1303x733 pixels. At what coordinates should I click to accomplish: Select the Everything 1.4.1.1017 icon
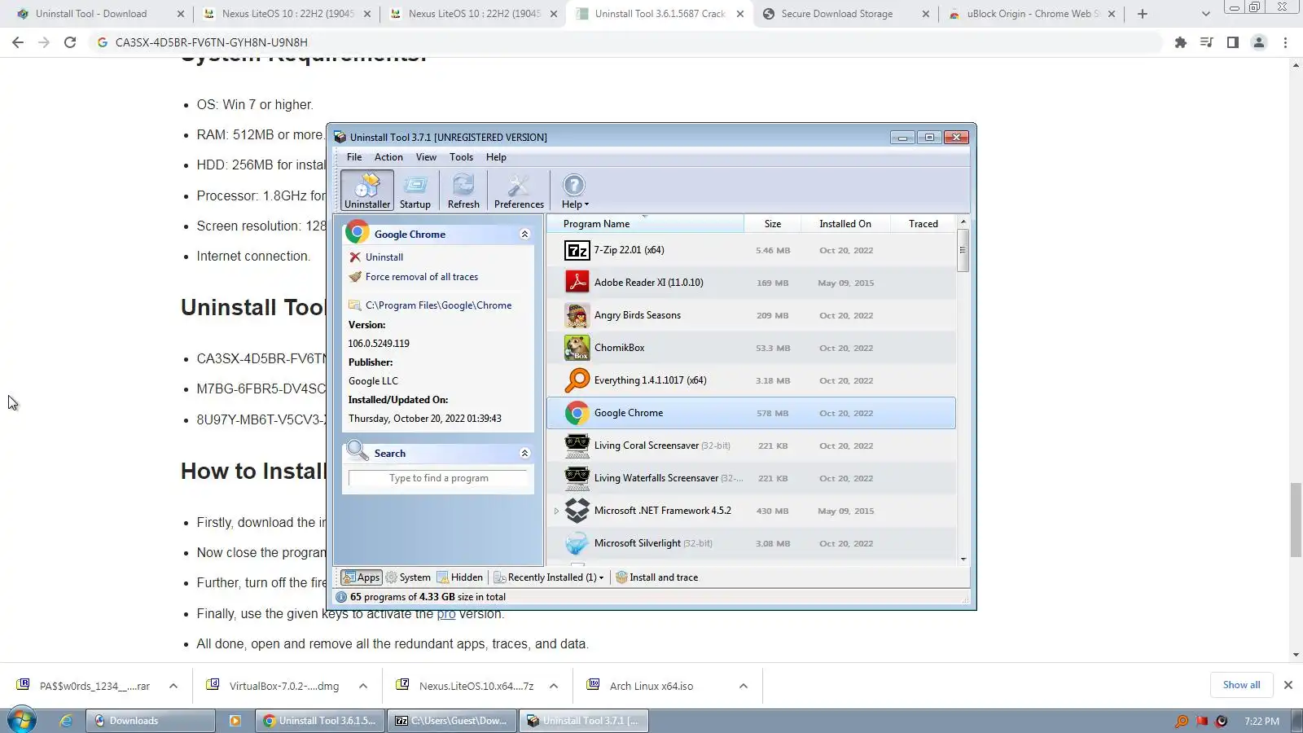point(577,380)
